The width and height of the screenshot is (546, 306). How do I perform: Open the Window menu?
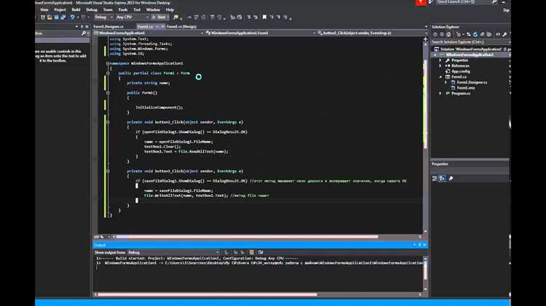tap(153, 9)
